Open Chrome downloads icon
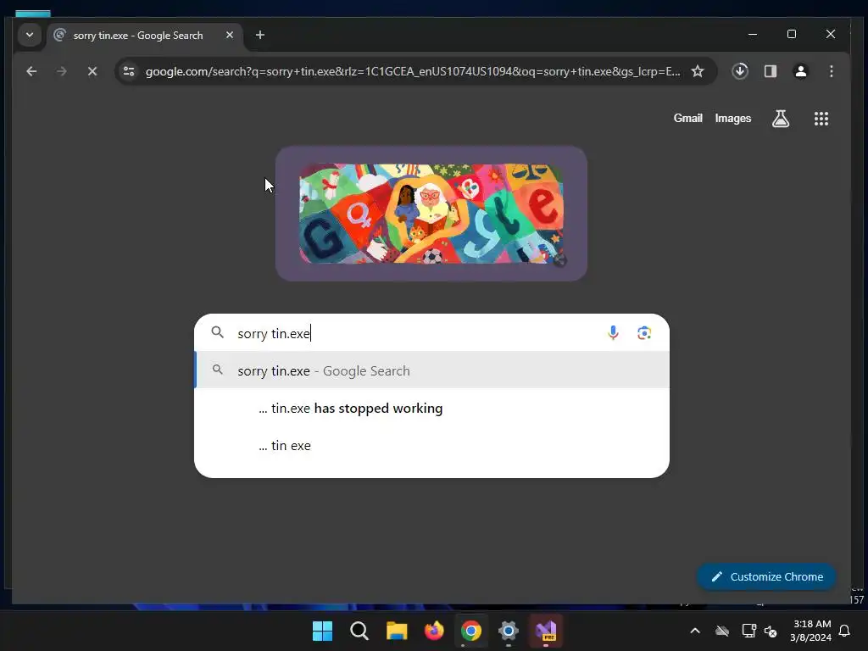Image resolution: width=868 pixels, height=651 pixels. (x=740, y=71)
